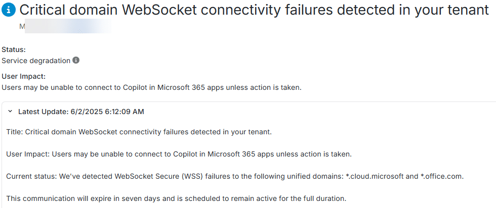Image resolution: width=496 pixels, height=208 pixels.
Task: Click the blurred message ID under the title
Action: click(x=65, y=26)
